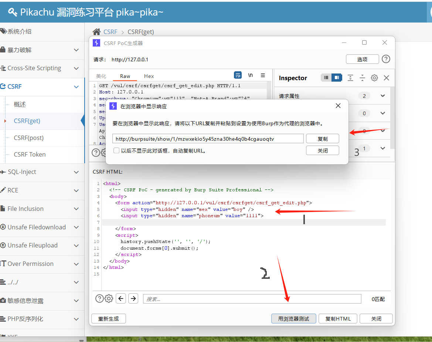The height and width of the screenshot is (342, 432).
Task: Click the hidden input line named "sex"
Action: coord(187,209)
